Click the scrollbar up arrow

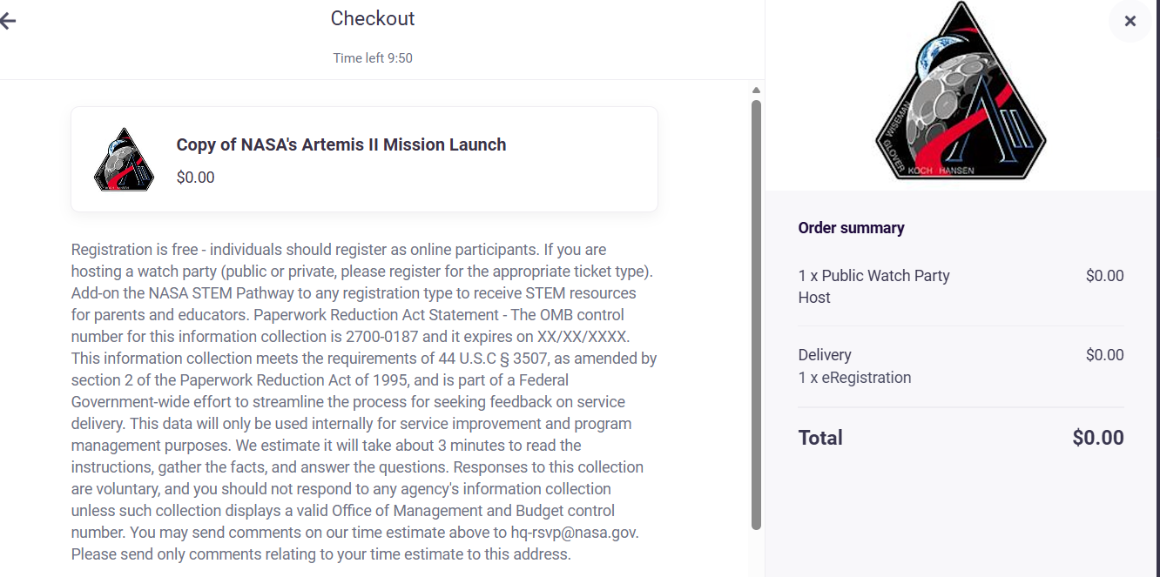pos(756,91)
